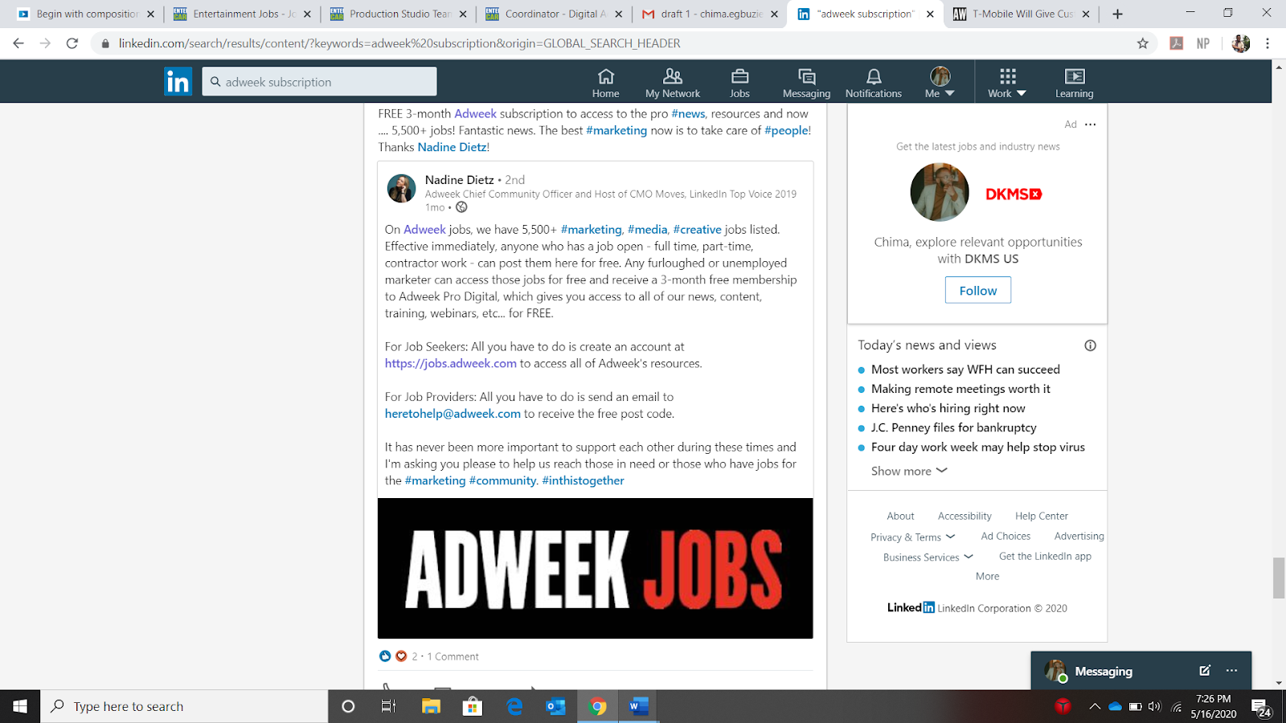Expand the Privacy & Terms dropdown

coord(913,537)
